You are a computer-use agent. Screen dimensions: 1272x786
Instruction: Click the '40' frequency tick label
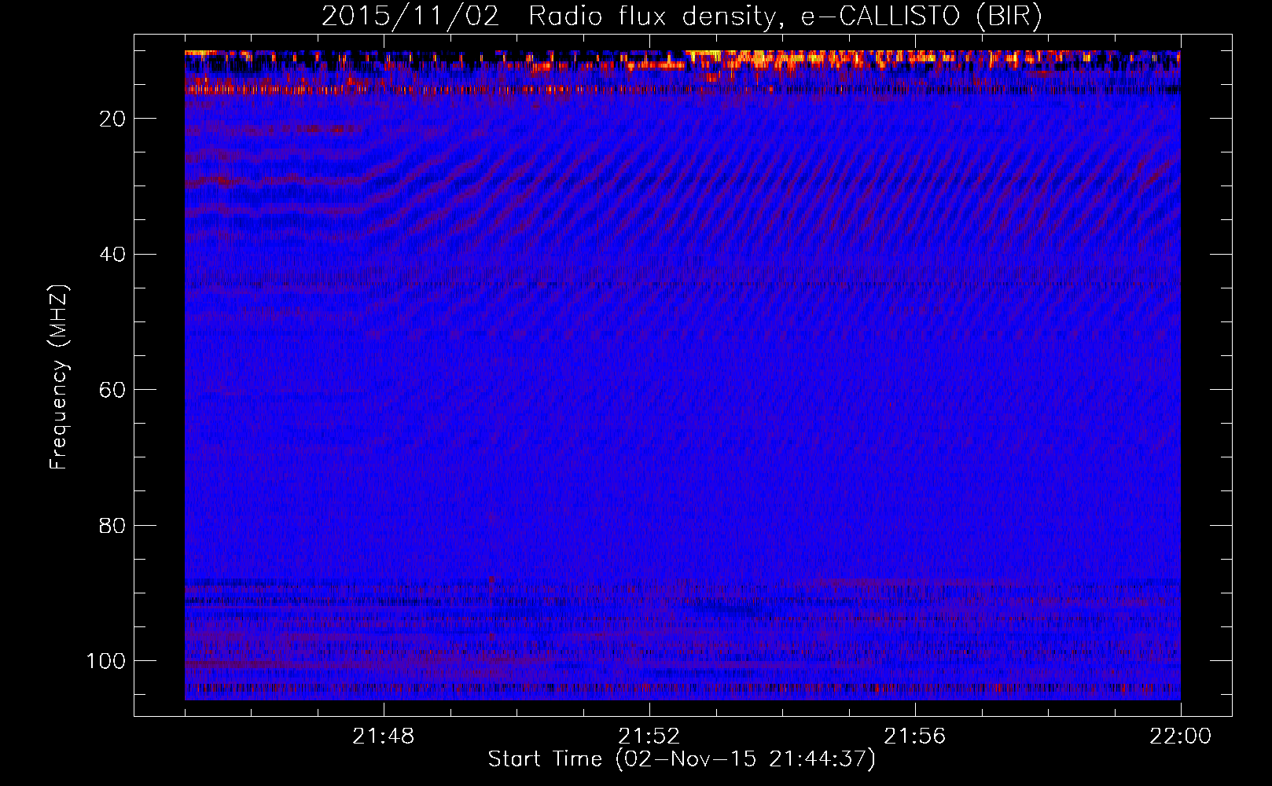click(x=112, y=254)
